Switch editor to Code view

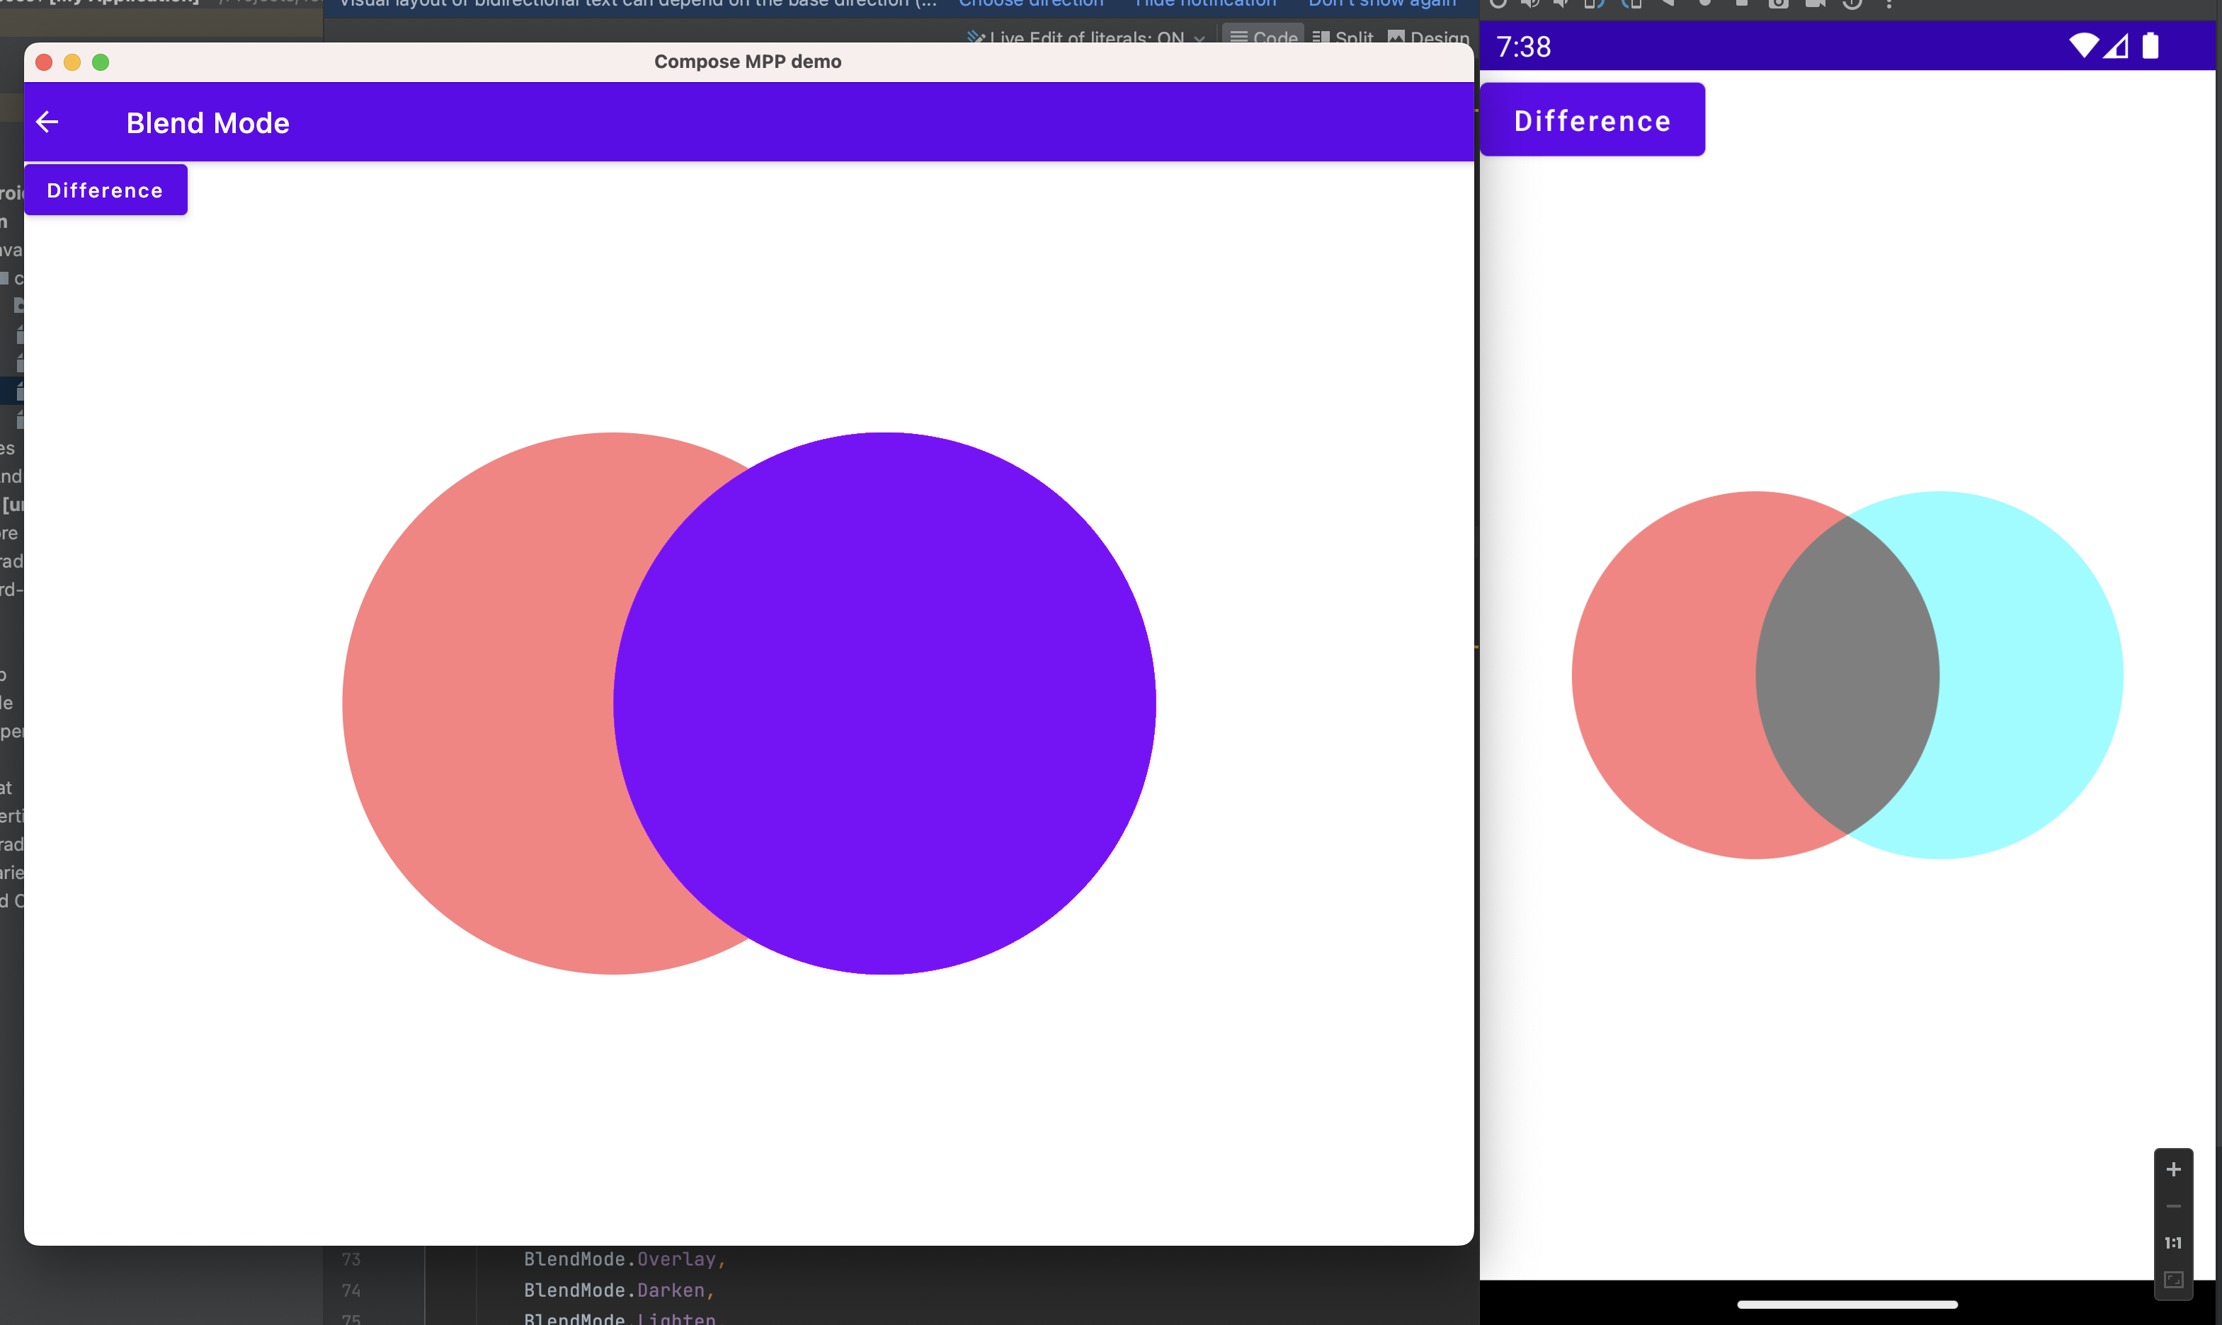1264,37
